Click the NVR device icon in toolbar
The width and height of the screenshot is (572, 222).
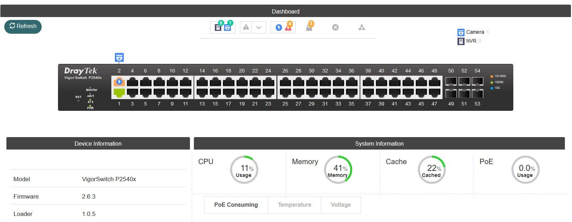click(218, 28)
